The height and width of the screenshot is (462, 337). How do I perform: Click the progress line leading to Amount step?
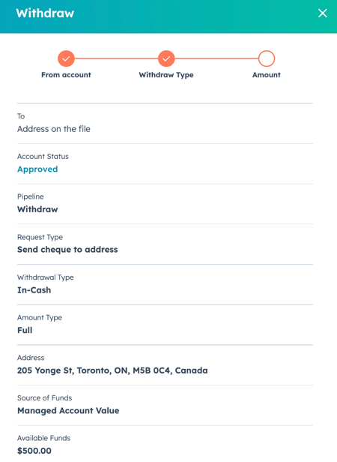click(216, 58)
